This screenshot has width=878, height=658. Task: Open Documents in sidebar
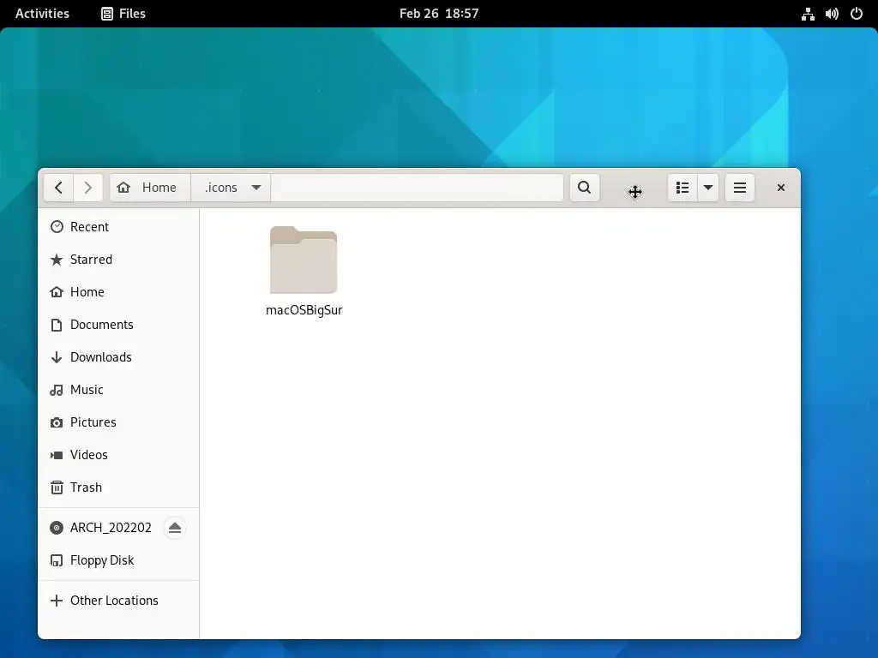click(118, 325)
